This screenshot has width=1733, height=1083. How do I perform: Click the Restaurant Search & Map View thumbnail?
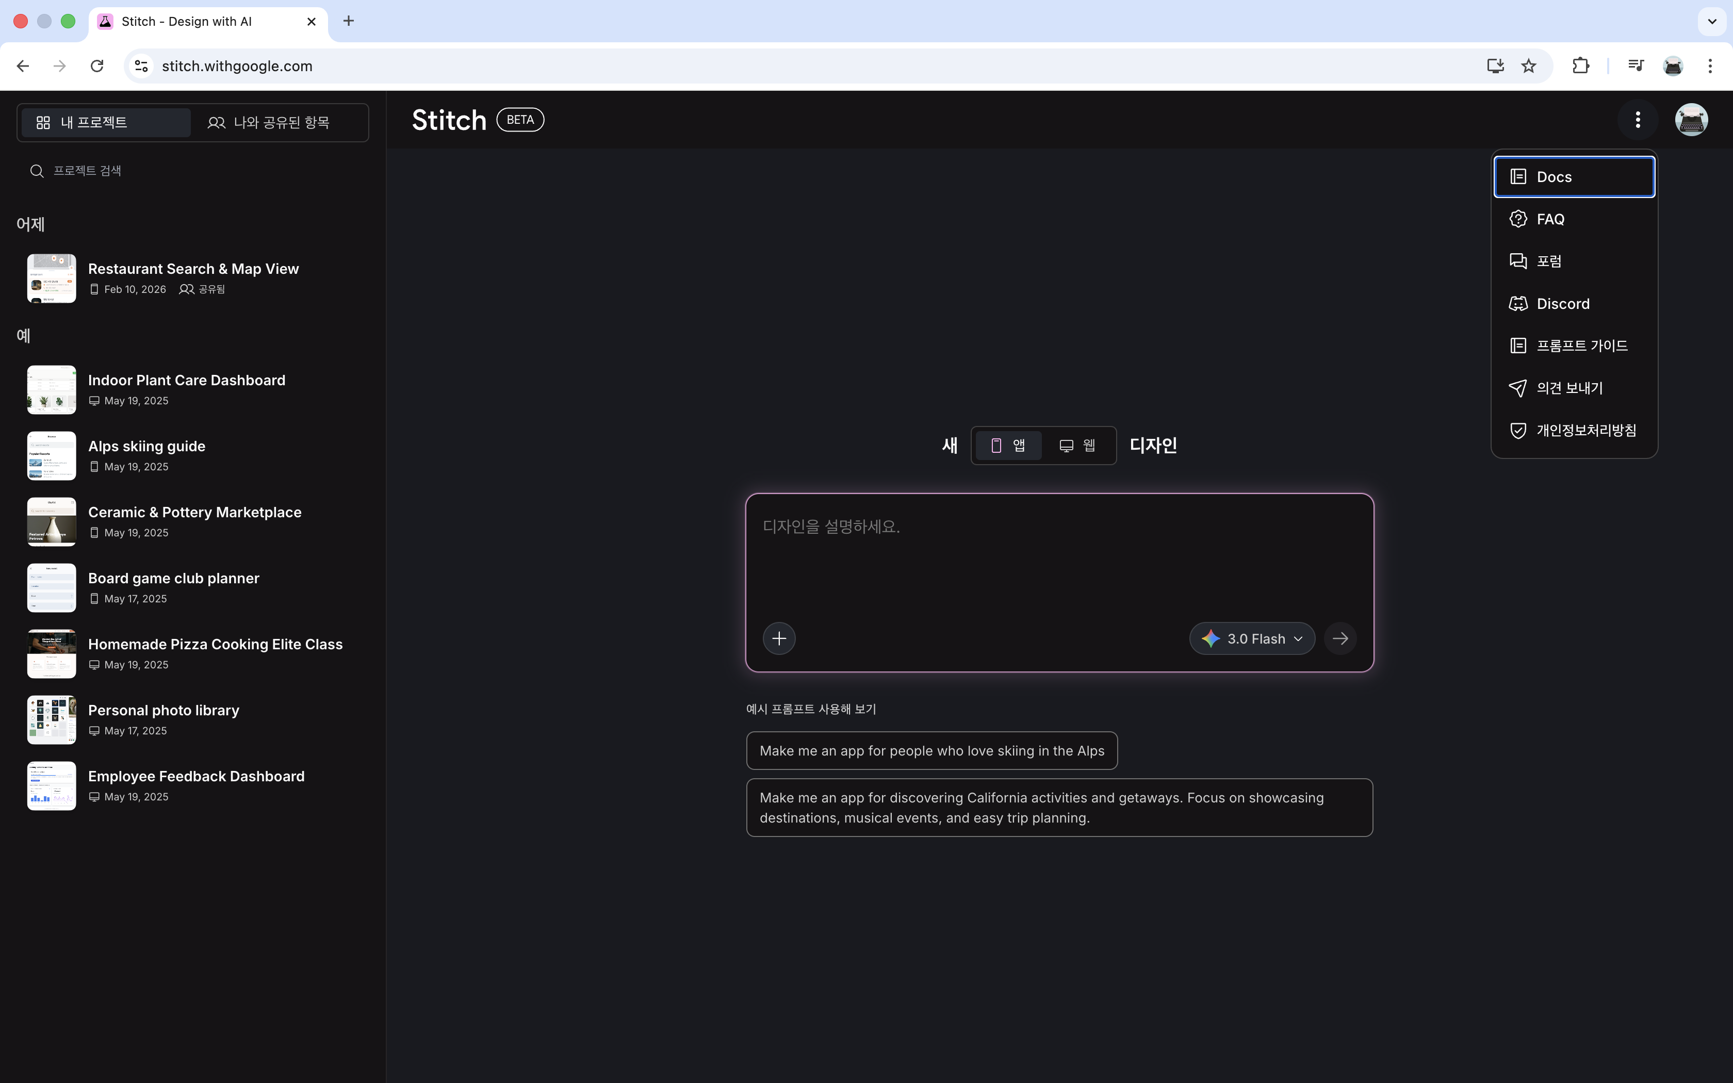pos(52,278)
